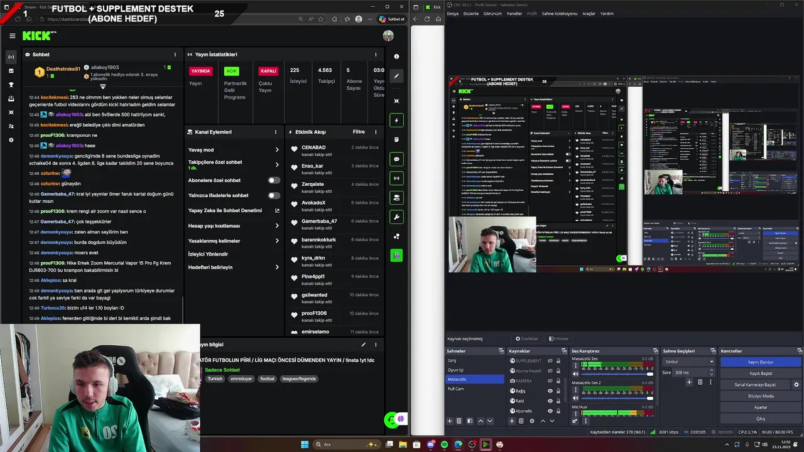804x452 pixels.
Task: Click Yayını Durdur button in OBS
Action: point(761,362)
